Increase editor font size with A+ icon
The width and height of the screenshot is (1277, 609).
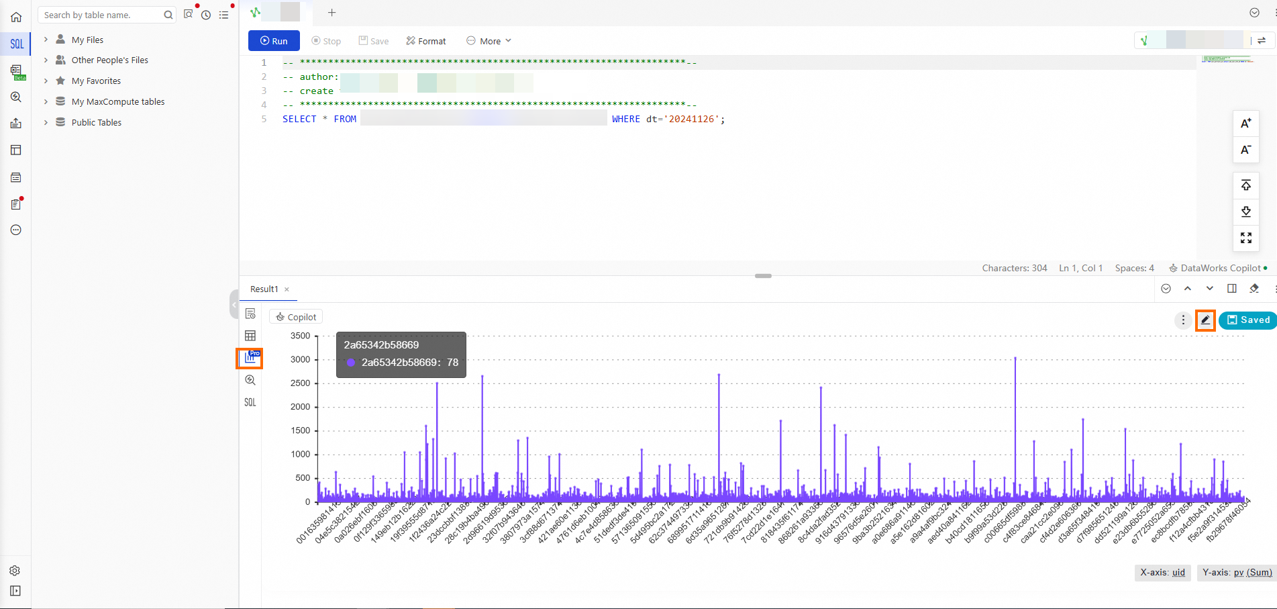1245,123
